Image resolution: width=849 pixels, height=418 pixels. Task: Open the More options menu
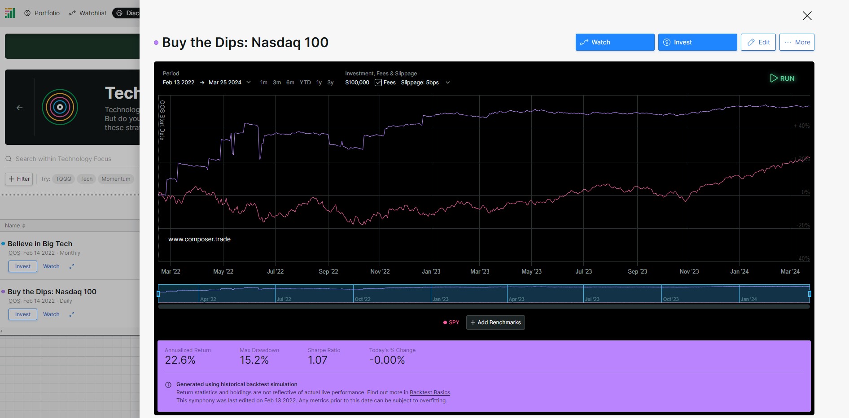tap(797, 42)
